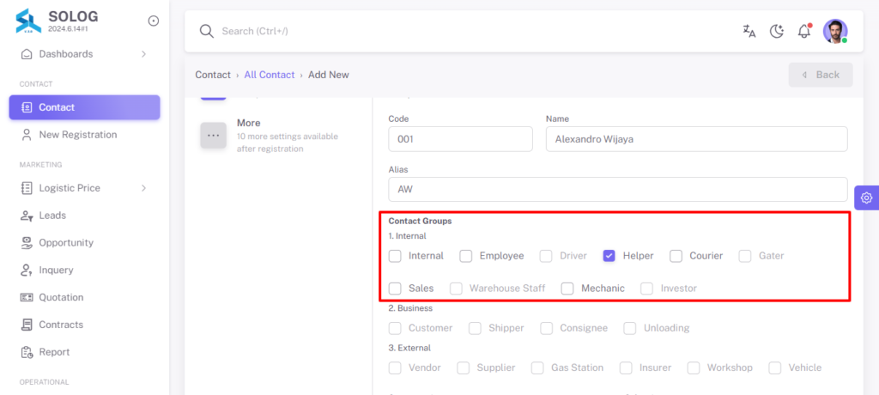Click the More three-dots icon
This screenshot has height=395, width=879.
point(213,135)
